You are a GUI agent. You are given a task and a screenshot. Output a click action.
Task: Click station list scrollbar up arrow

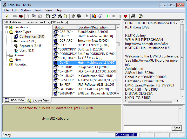click(118, 27)
